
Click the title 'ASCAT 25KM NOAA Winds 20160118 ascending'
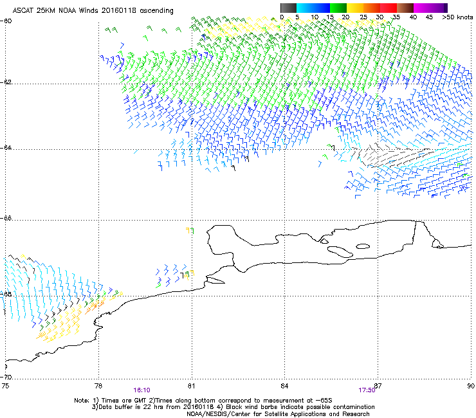(x=93, y=11)
